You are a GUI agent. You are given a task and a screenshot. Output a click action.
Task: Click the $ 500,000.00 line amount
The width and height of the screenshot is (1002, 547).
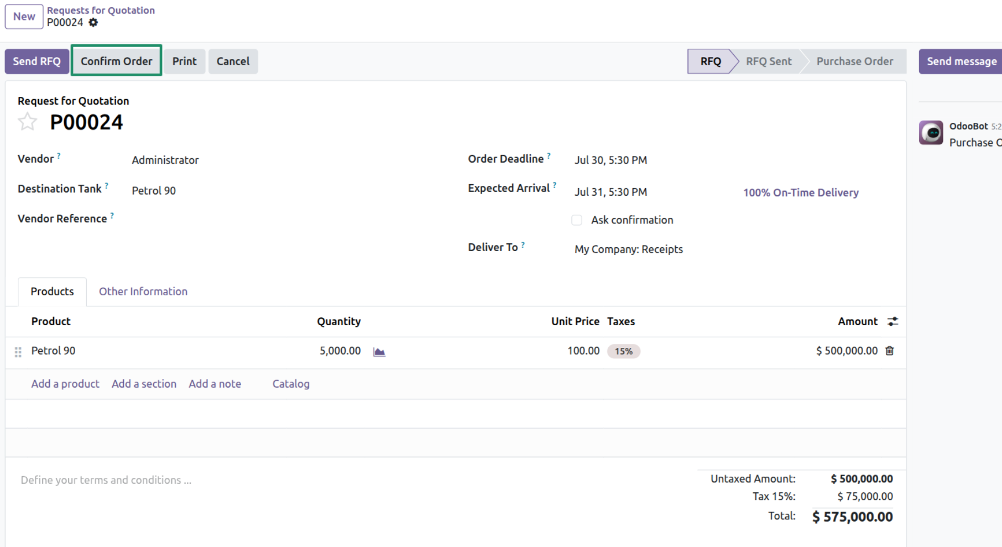pos(847,351)
